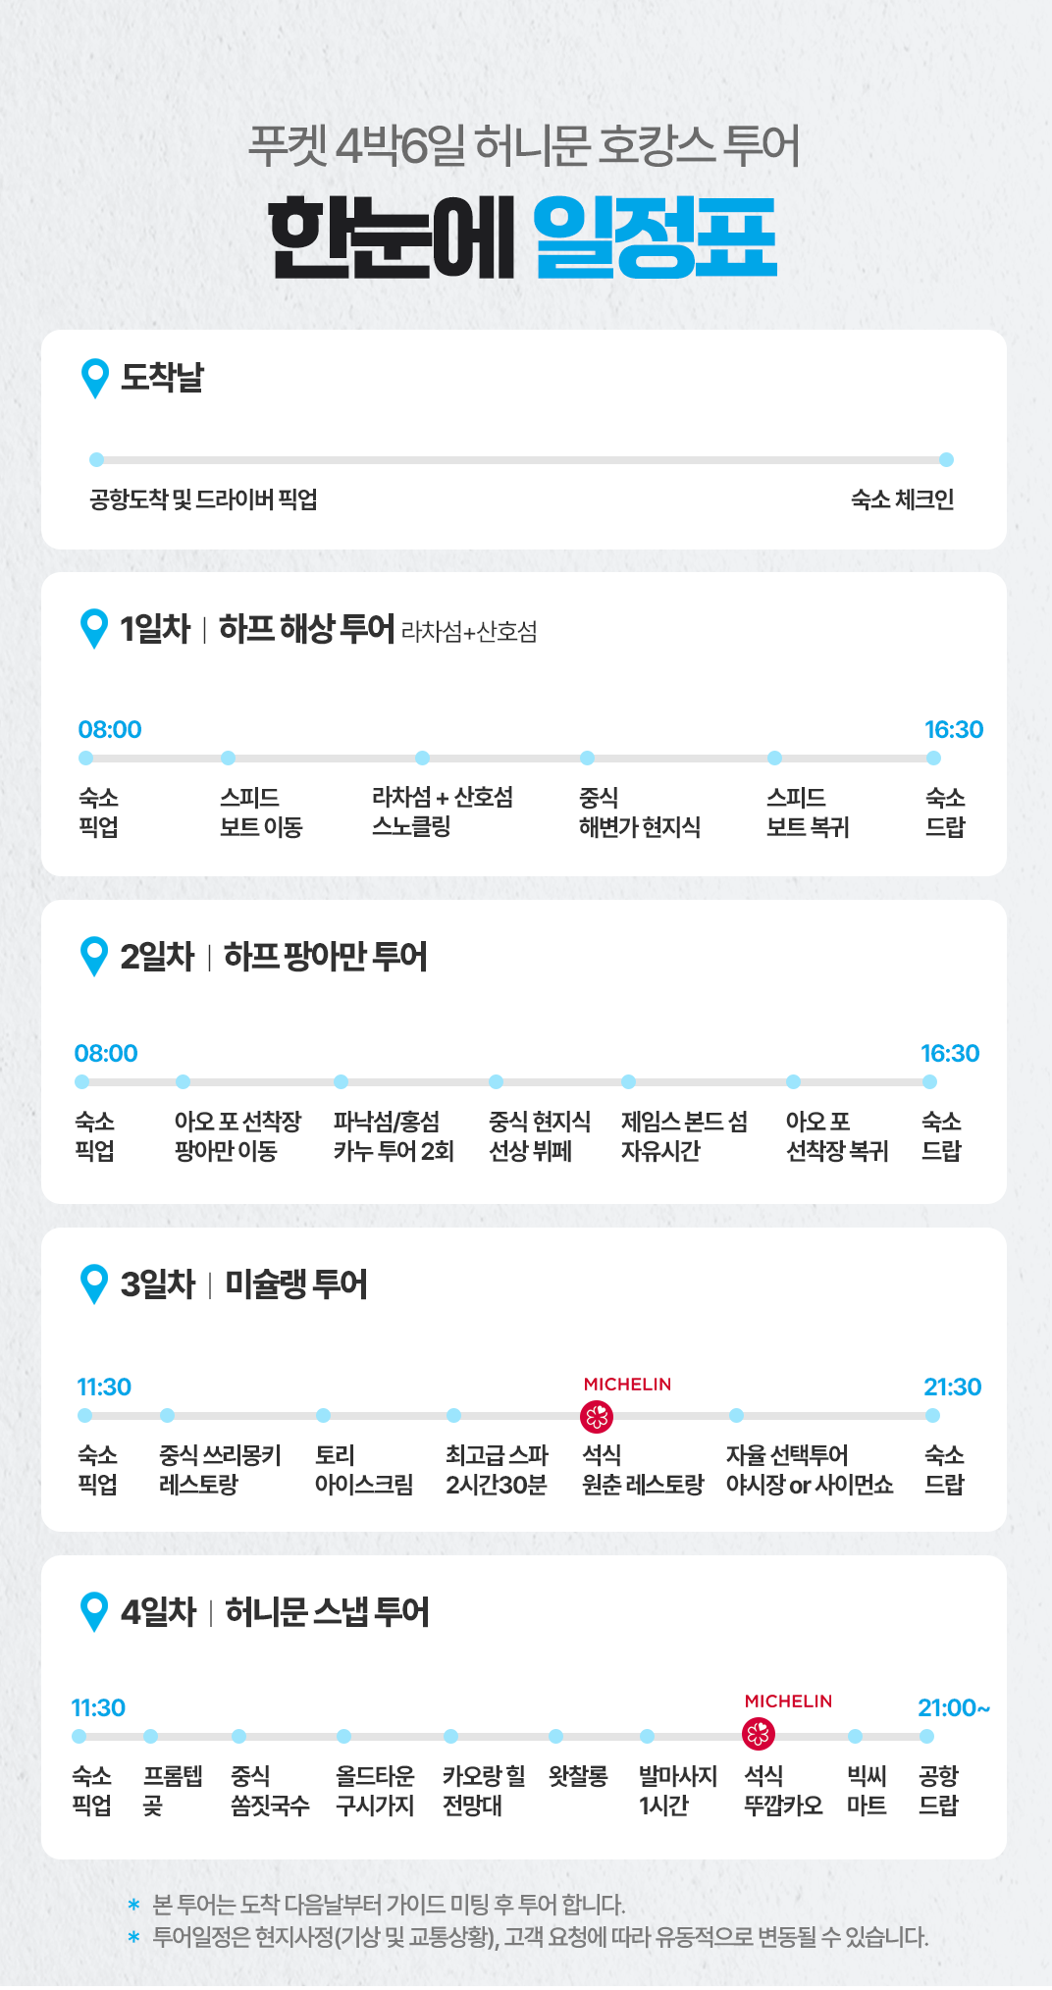Viewport: 1052px width, 1990px height.
Task: Click the Michelin star icon above 원춘 레스토랑
Action: point(597,1416)
